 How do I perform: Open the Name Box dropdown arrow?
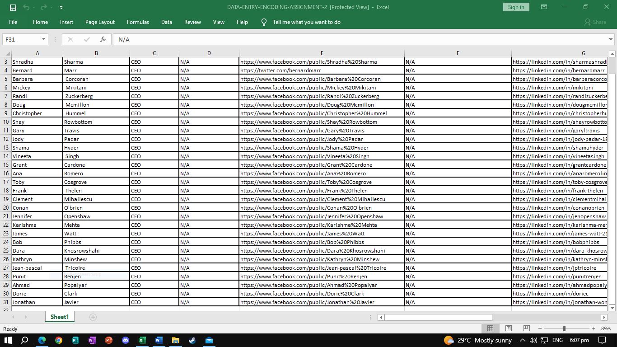43,39
